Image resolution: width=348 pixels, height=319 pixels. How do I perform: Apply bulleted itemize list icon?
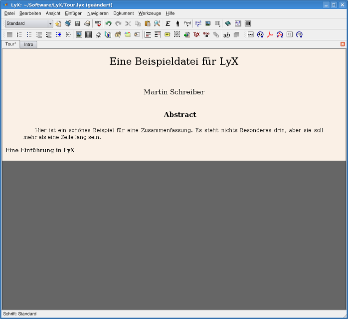click(29, 34)
